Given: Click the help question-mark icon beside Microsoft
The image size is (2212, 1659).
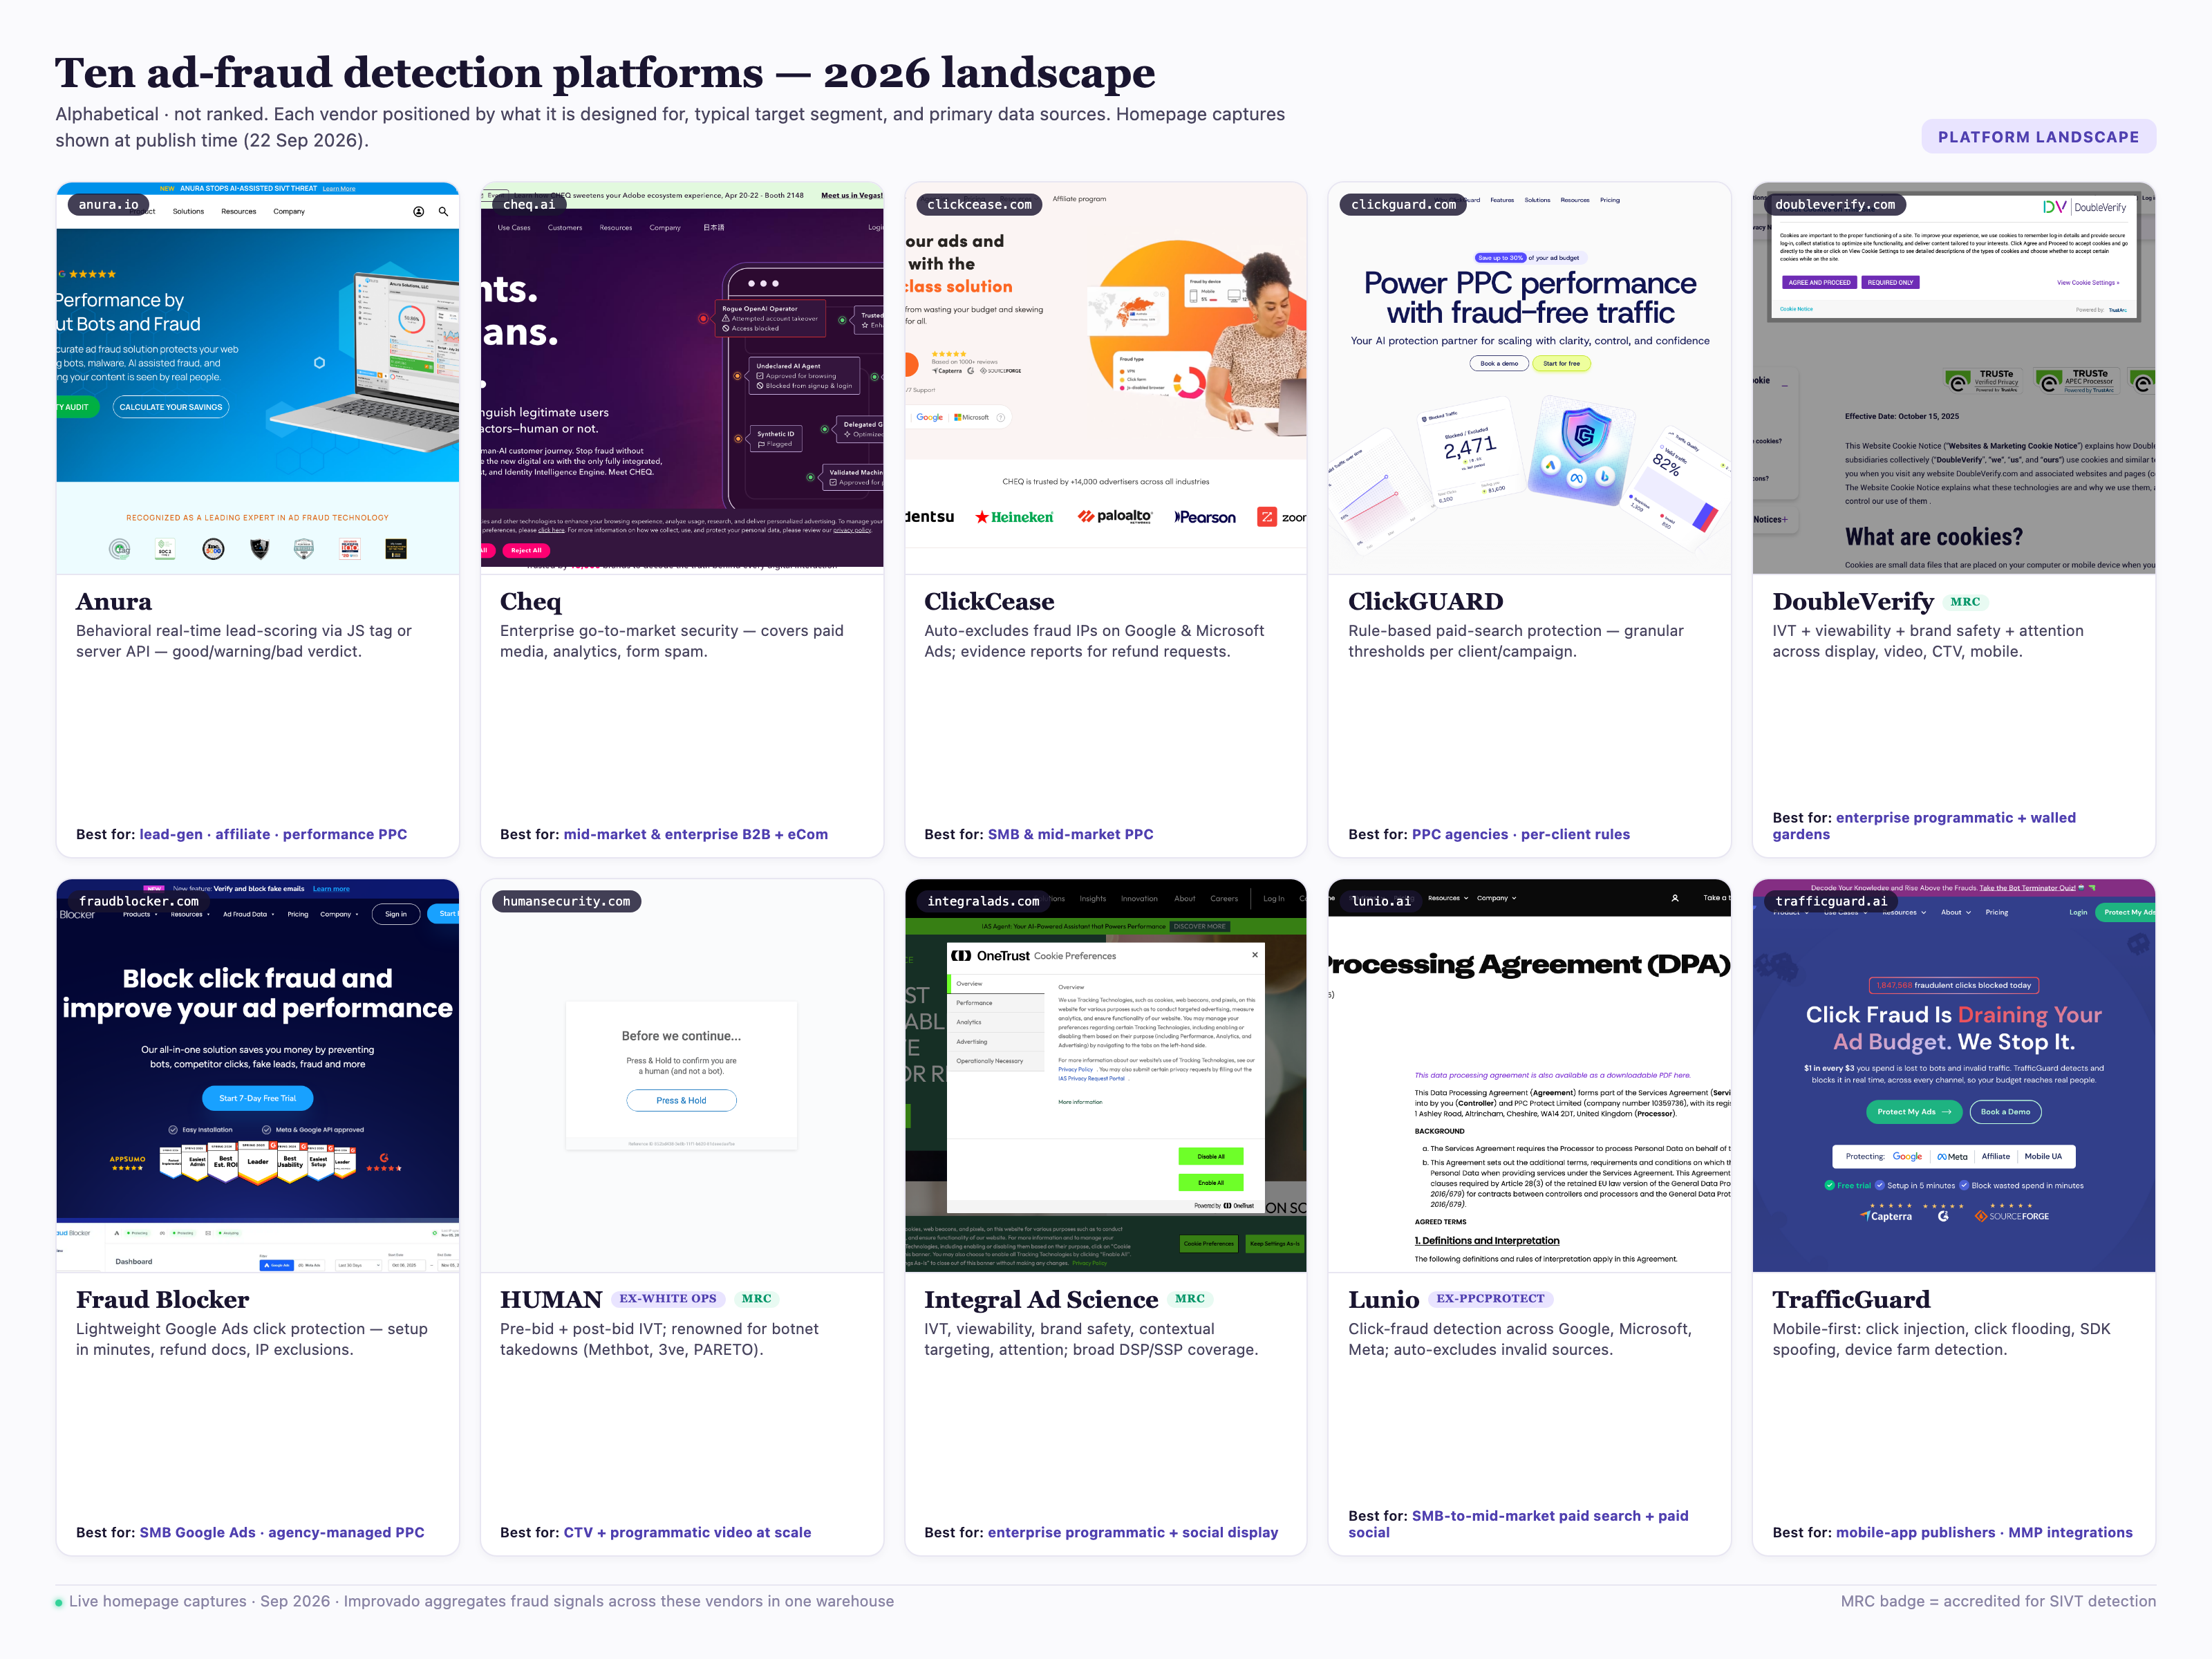Looking at the screenshot, I should [1000, 417].
